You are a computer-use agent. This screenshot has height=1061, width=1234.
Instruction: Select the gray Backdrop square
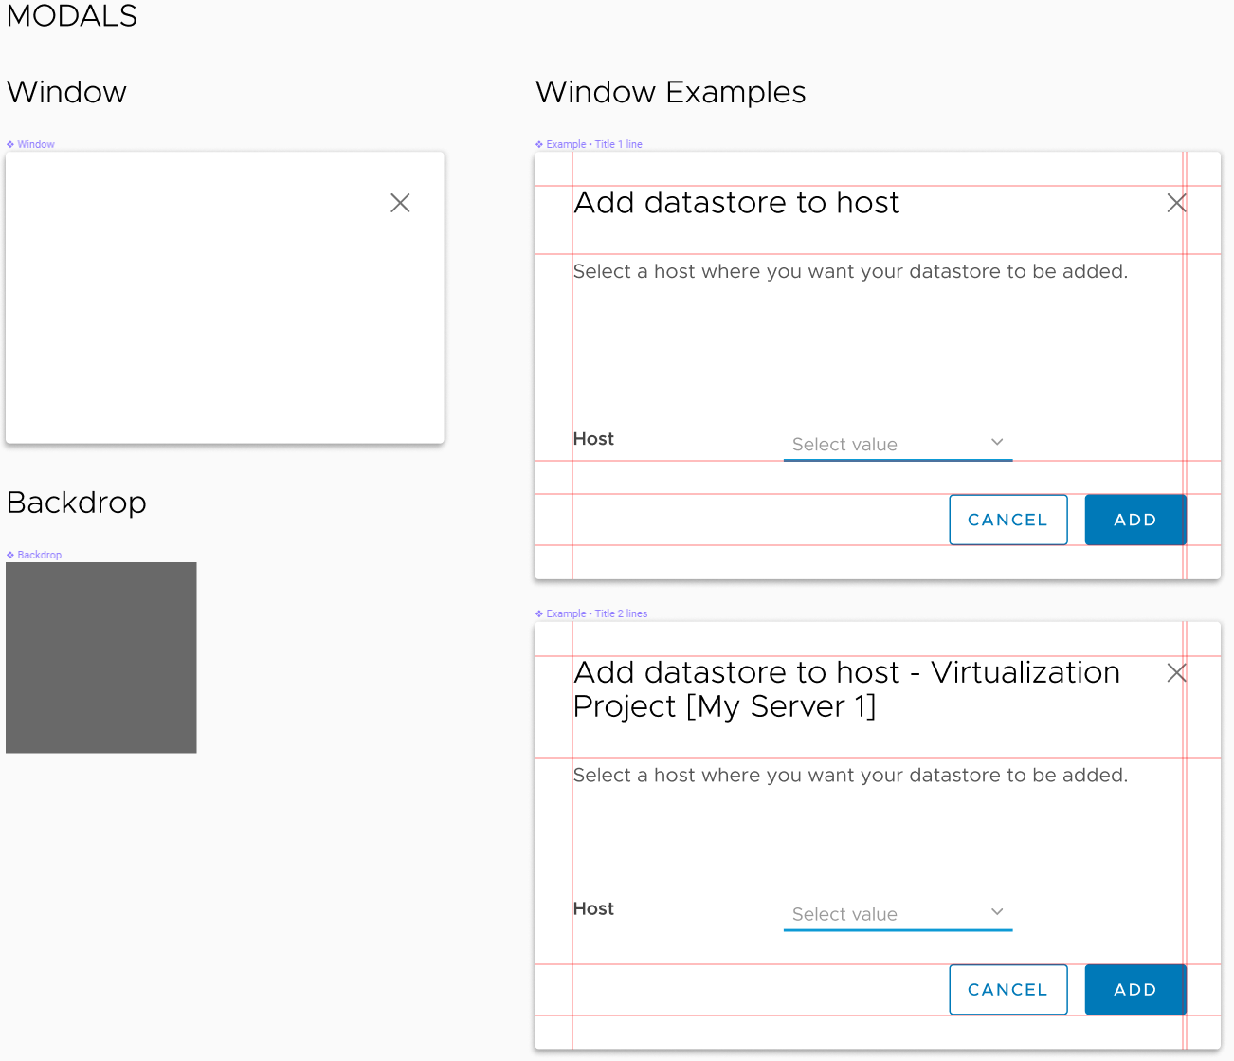pos(101,658)
